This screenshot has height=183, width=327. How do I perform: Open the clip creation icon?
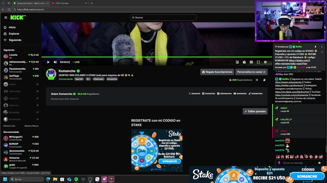coord(244,62)
